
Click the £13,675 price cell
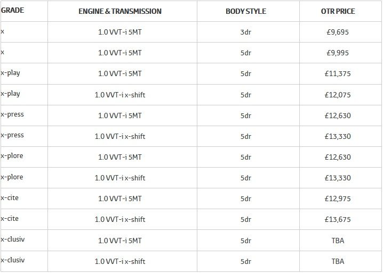[x=337, y=219]
